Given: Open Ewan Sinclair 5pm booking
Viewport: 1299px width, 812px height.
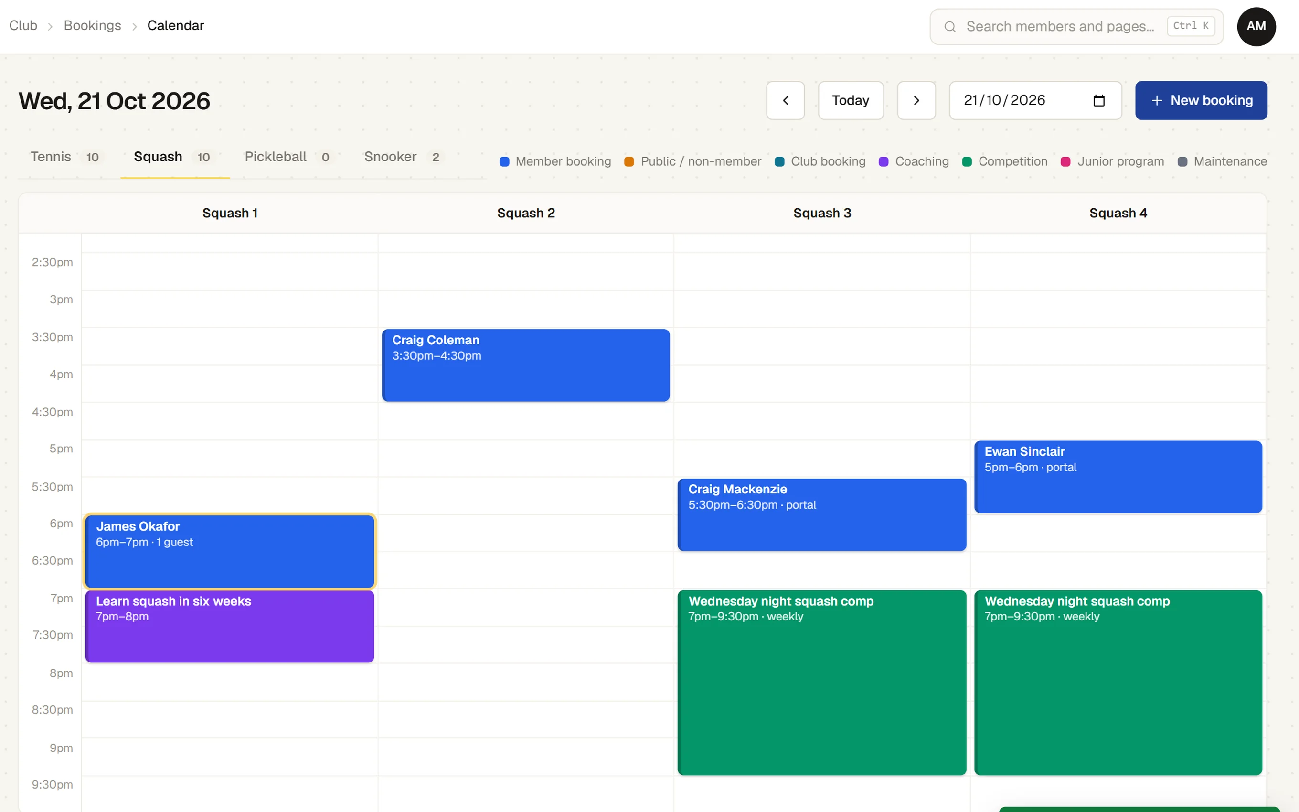Looking at the screenshot, I should pos(1118,477).
